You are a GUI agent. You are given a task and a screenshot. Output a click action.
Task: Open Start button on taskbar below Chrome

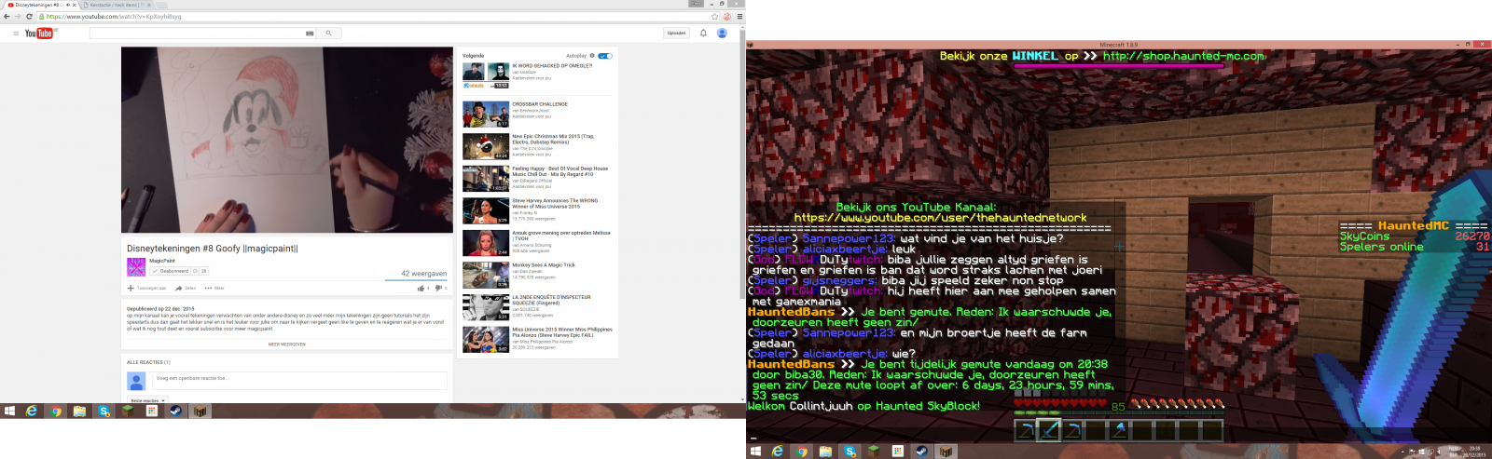9,411
